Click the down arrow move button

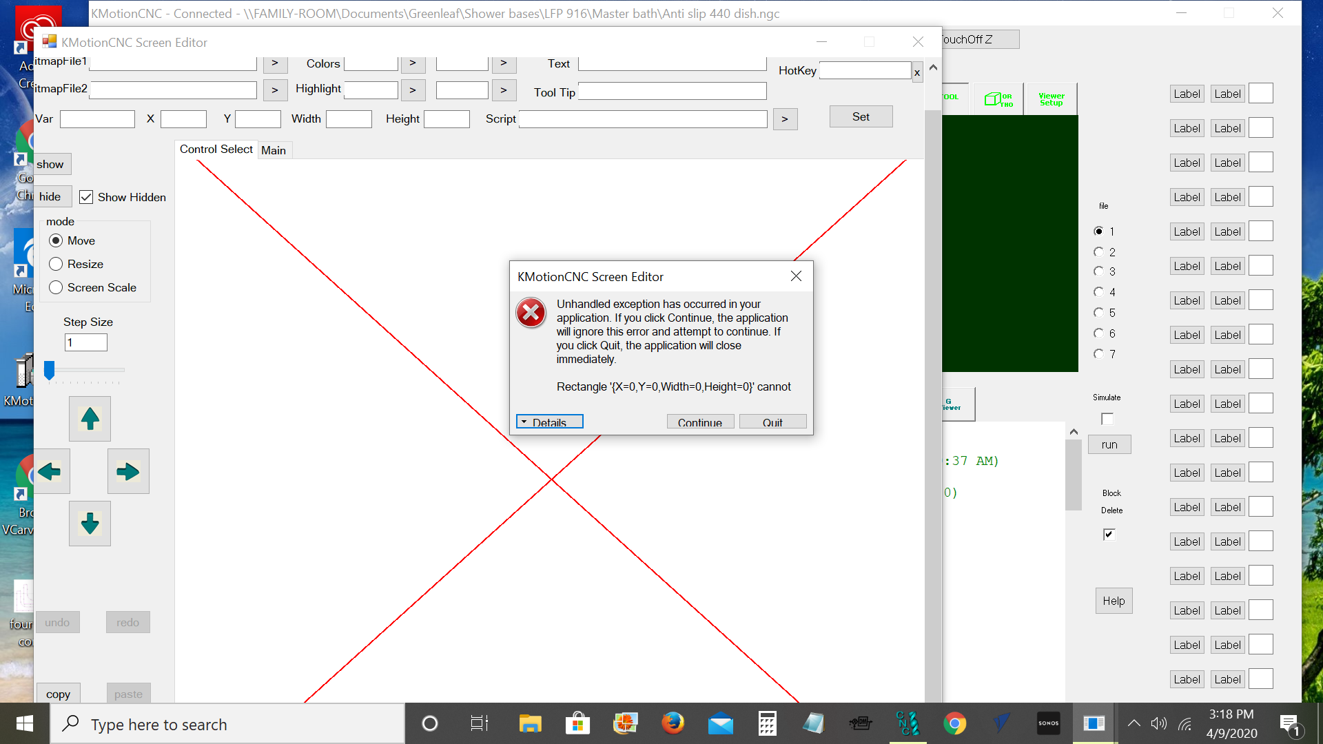tap(90, 524)
